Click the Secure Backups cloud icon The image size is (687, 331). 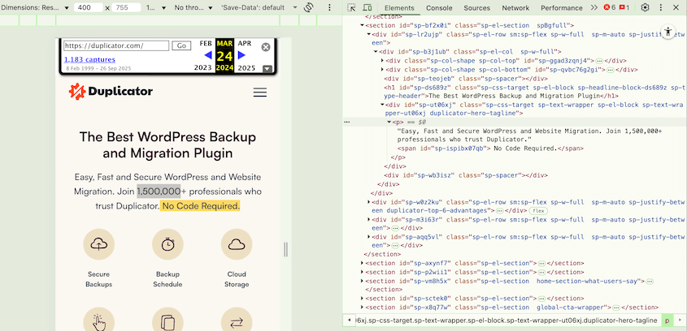pos(98,244)
